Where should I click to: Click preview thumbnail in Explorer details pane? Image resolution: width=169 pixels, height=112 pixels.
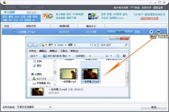coord(37,92)
